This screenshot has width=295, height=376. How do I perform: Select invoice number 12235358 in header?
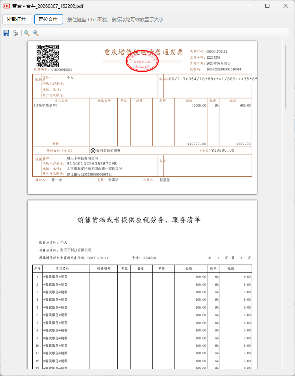pos(213,57)
